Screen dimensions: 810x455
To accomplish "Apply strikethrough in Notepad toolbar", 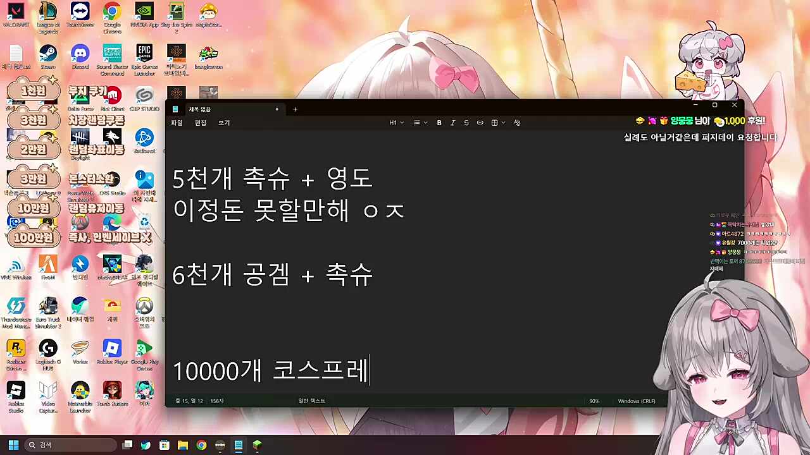I will point(466,123).
